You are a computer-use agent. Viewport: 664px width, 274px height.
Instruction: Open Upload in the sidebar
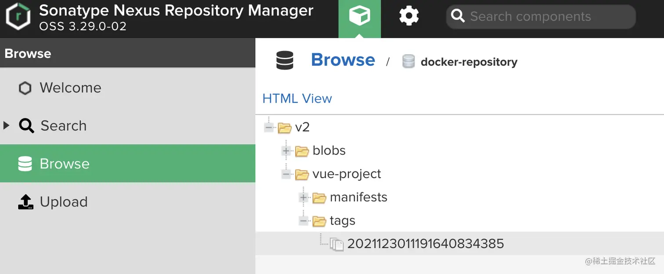pyautogui.click(x=127, y=202)
